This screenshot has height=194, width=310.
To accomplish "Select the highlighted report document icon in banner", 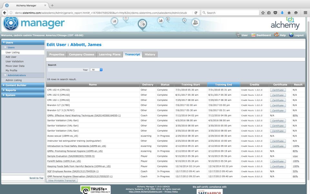I will (142, 24).
